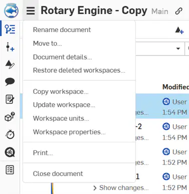This screenshot has height=194, width=189.
Task: Expand the dropdown arrow in filter box
Action: 178,49
